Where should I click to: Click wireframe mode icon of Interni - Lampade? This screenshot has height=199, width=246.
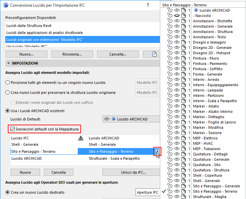point(184,90)
